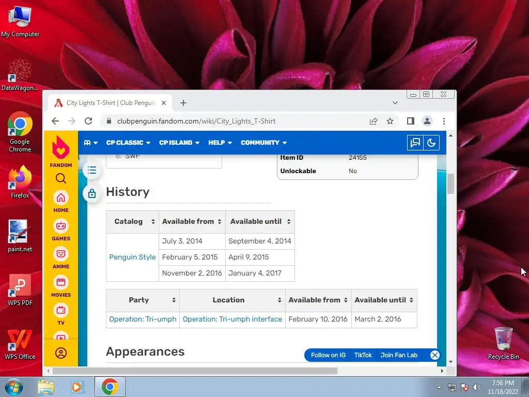
Task: Reload the page in Chrome
Action: 88,121
